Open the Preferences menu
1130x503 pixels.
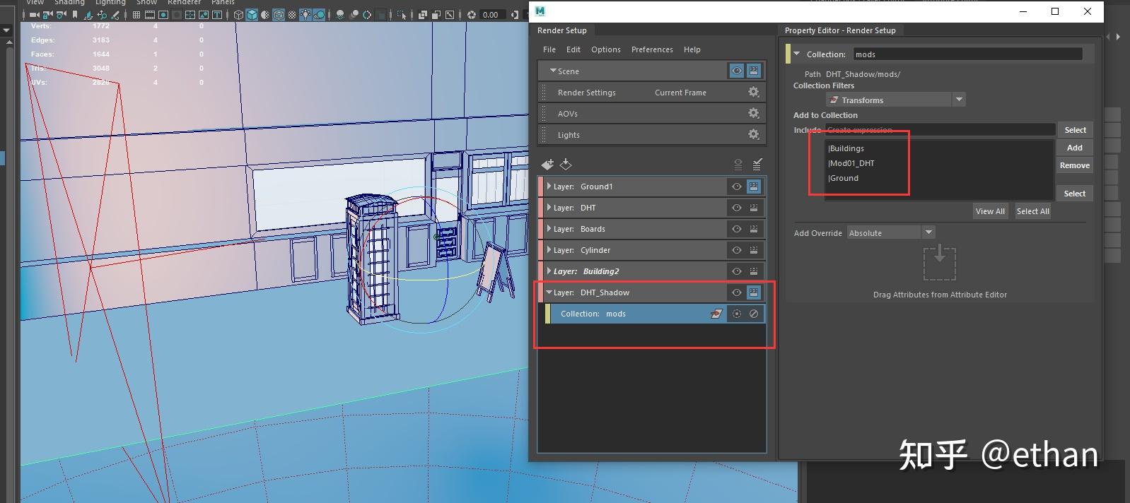point(652,49)
